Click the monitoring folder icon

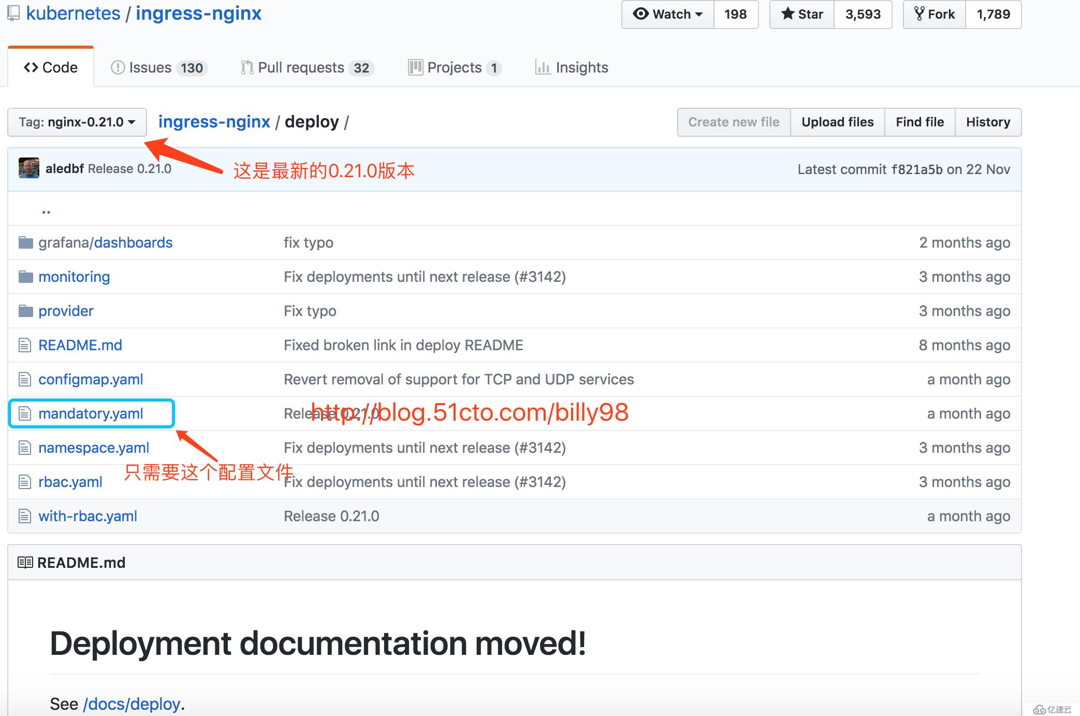coord(25,277)
